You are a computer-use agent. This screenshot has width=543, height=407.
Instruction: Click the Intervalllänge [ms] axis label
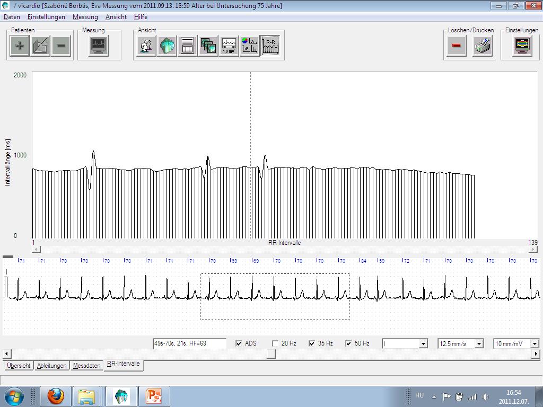[7, 163]
